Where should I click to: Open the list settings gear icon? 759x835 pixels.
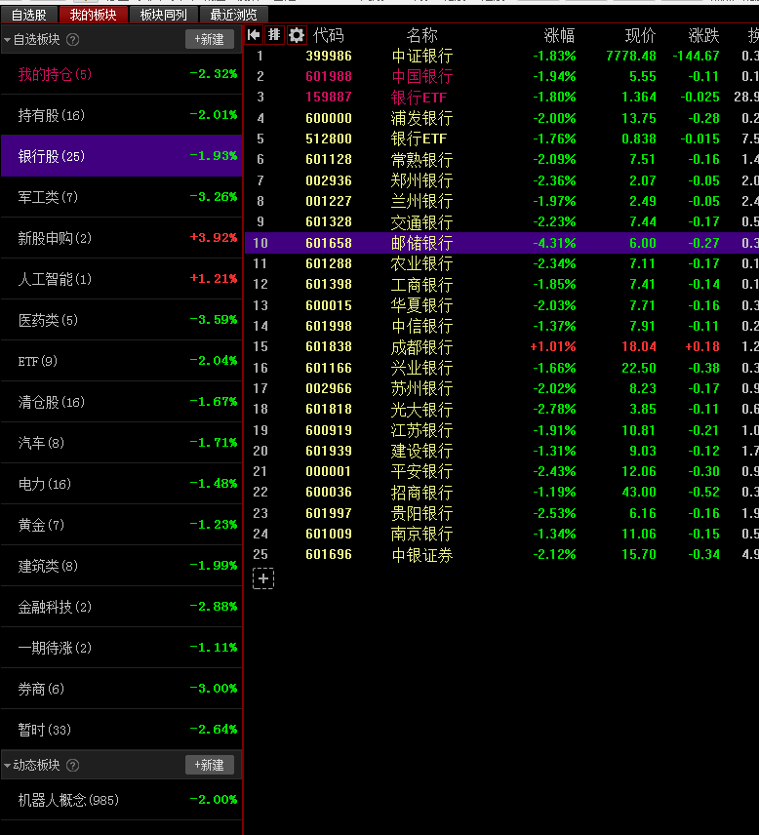(x=297, y=35)
